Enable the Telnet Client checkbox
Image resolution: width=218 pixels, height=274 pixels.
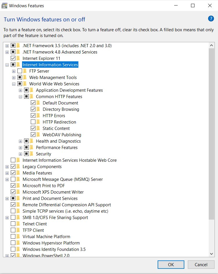[13, 224]
